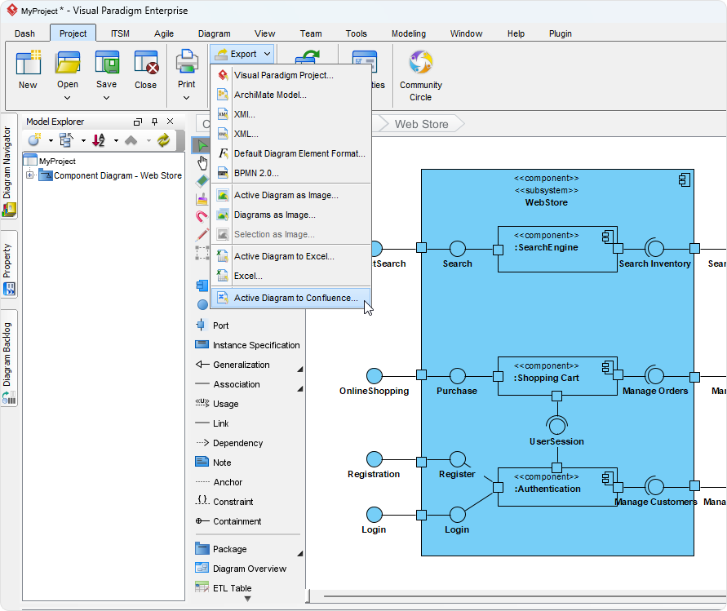Choose Active Diagram to Excel option
This screenshot has width=727, height=611.
click(x=290, y=256)
